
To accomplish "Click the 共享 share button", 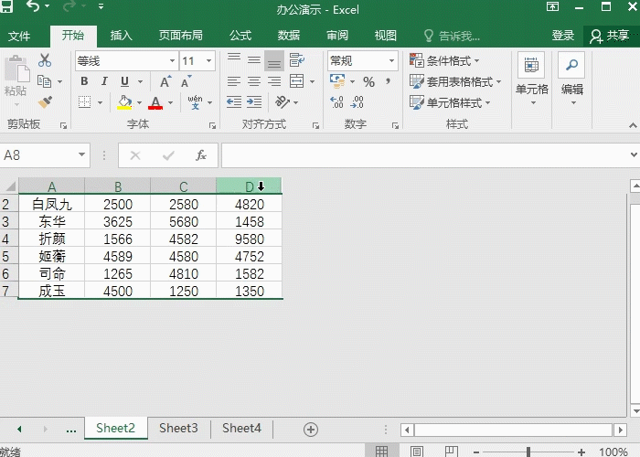I will click(610, 36).
